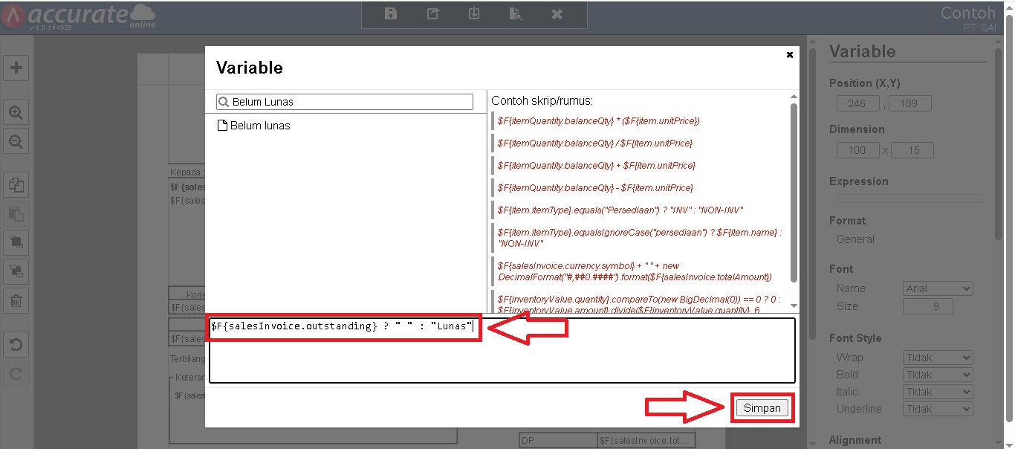1015x449 pixels.
Task: Select the 'Belum lunas' variable in the list
Action: (x=260, y=126)
